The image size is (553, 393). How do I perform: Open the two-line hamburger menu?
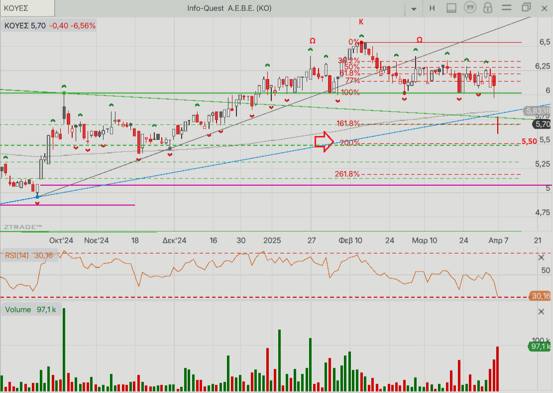pos(507,8)
